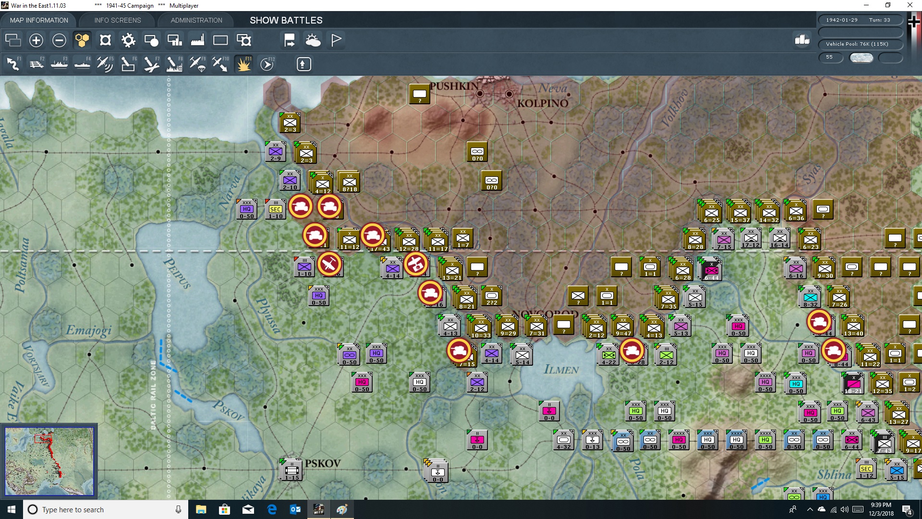Select F4 amphibious transport mode
Viewport: 922px width, 519px height.
tap(82, 64)
